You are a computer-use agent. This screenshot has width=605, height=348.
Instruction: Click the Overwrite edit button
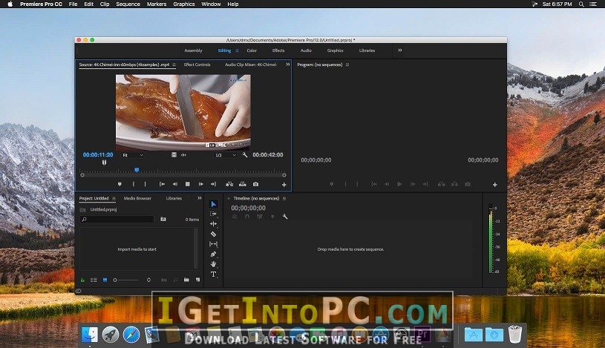click(x=242, y=185)
